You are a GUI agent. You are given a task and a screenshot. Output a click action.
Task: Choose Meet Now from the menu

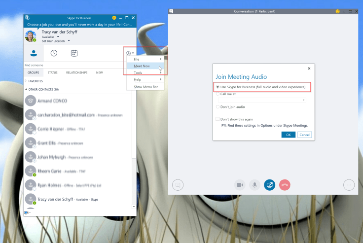point(142,66)
